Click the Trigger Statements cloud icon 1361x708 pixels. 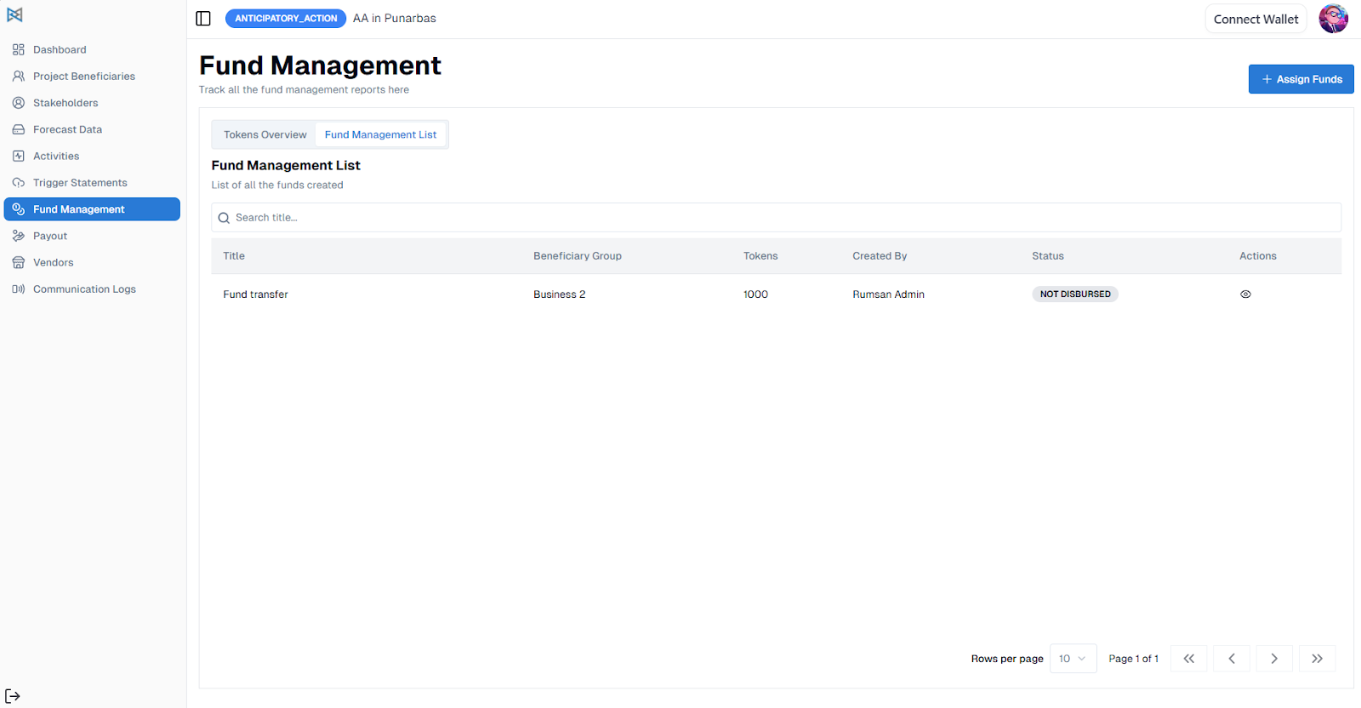(x=19, y=183)
